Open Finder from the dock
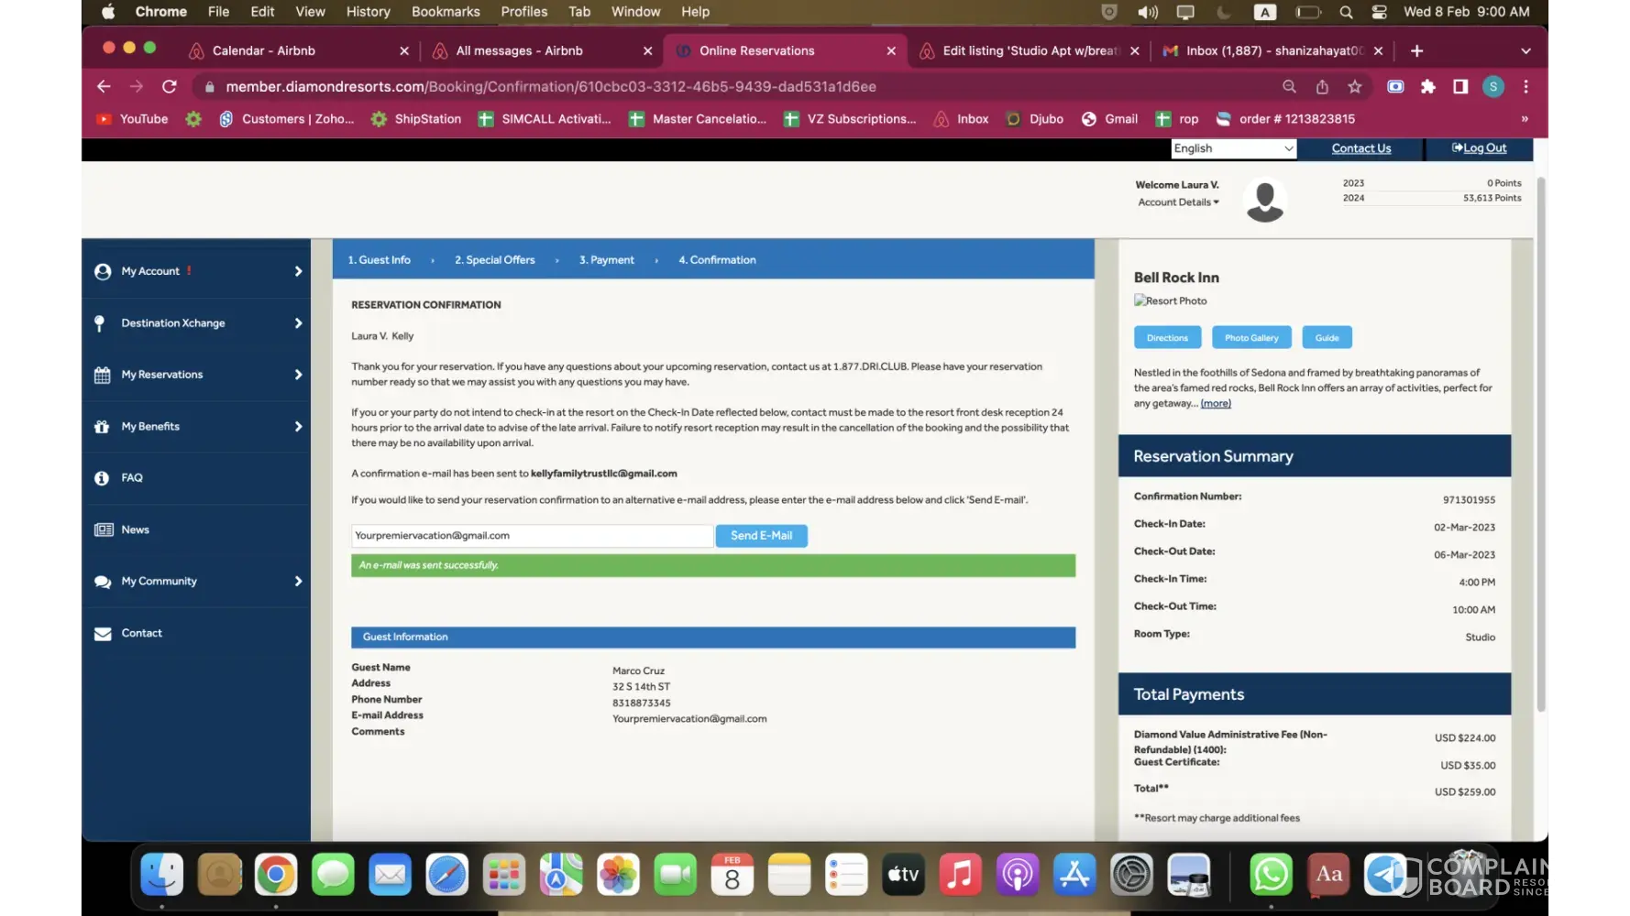 (x=162, y=875)
